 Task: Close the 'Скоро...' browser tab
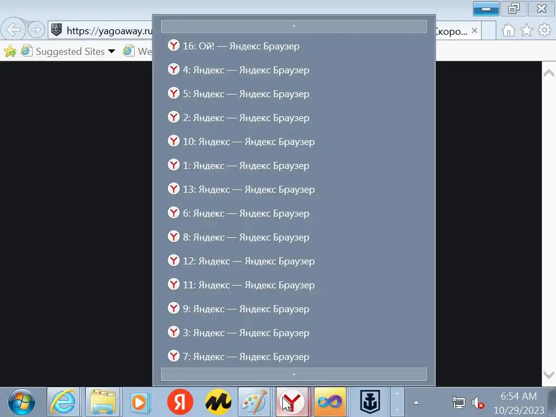pos(475,31)
